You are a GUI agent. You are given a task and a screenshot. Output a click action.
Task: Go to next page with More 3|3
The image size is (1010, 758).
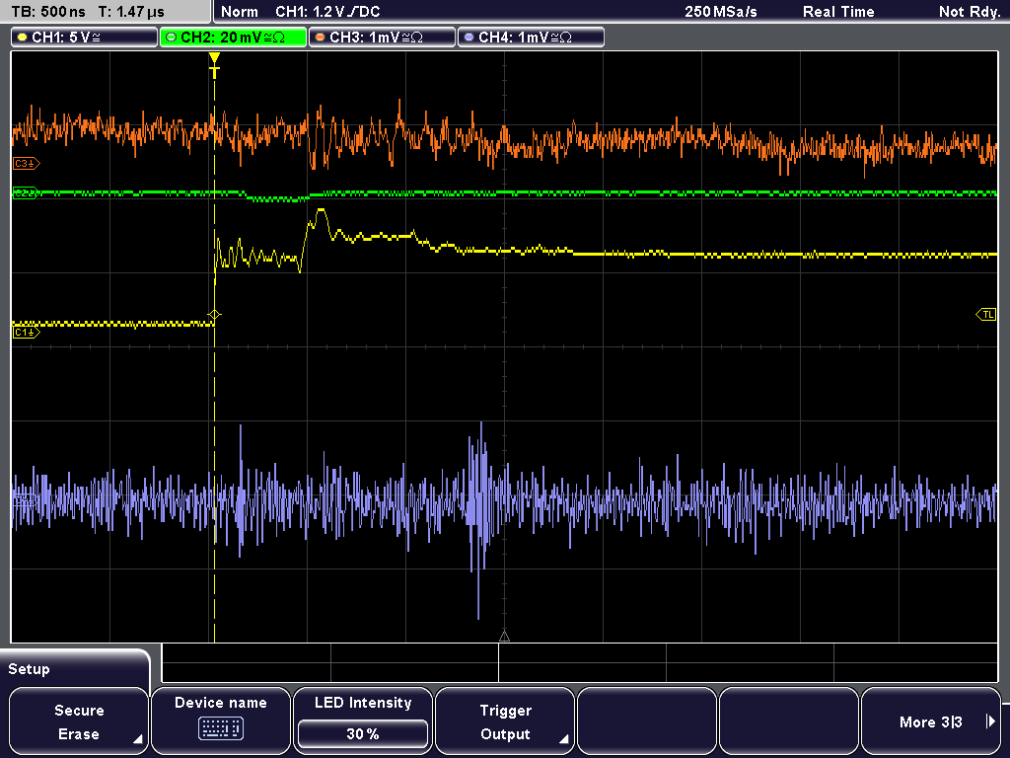tap(931, 721)
